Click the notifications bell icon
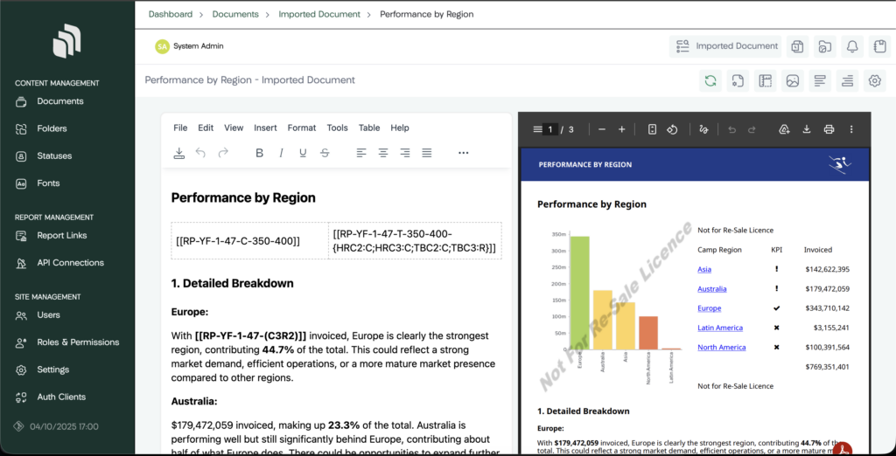Viewport: 896px width, 456px height. pyautogui.click(x=851, y=46)
